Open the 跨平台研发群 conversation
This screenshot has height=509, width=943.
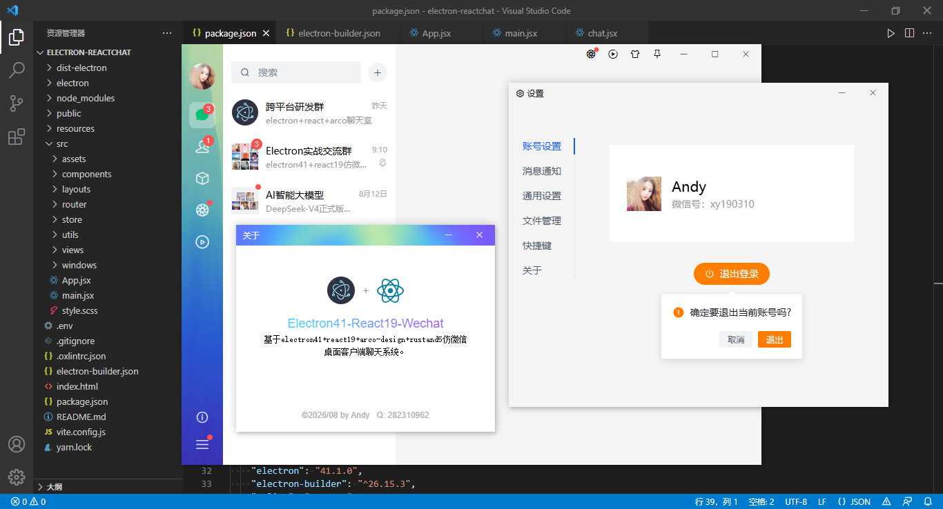pos(309,113)
